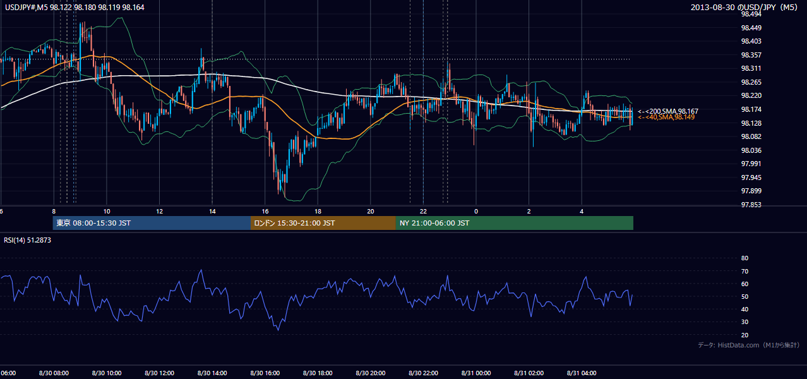The image size is (807, 379).
Task: Click the 8/30 16:00 bottom time label
Action: [x=265, y=373]
